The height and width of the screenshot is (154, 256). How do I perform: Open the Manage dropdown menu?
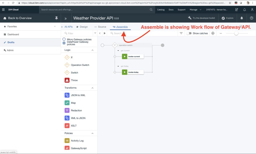(x=195, y=10)
